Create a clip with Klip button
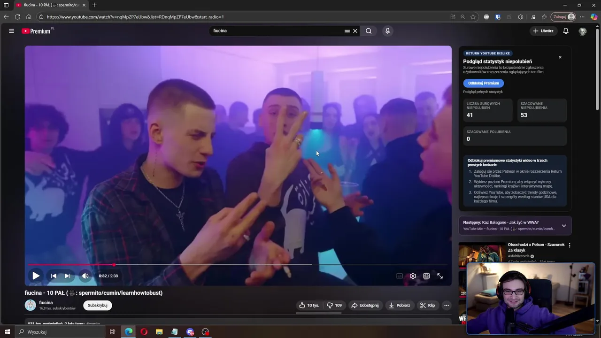601x338 pixels. tap(427, 305)
